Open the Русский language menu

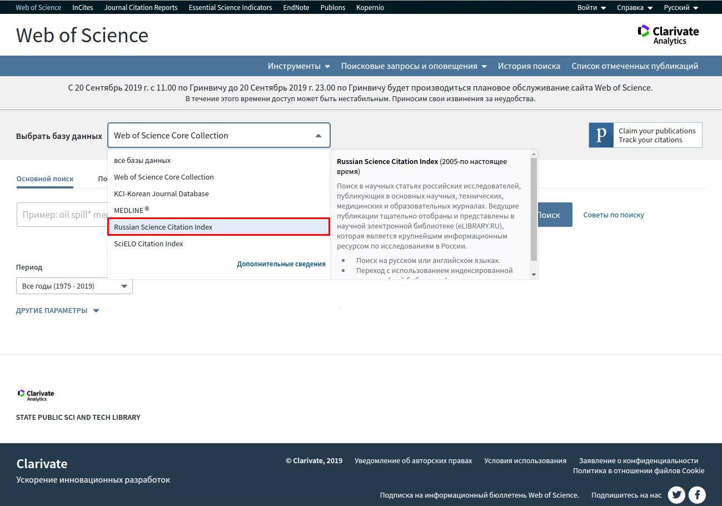680,8
